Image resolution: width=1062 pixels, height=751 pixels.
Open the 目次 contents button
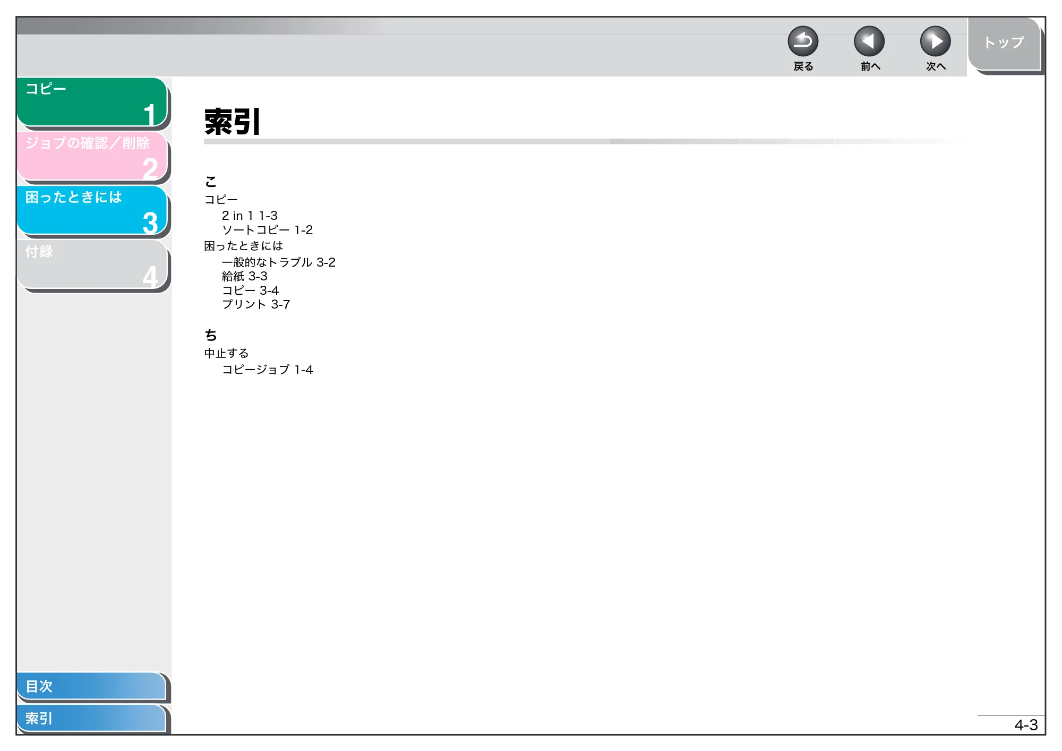pyautogui.click(x=91, y=686)
